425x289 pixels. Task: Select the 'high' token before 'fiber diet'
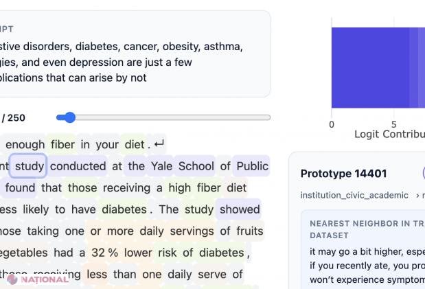point(180,187)
